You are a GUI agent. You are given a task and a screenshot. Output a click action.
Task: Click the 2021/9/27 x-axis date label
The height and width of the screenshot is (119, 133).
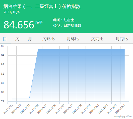pyautogui.click(x=60, y=109)
